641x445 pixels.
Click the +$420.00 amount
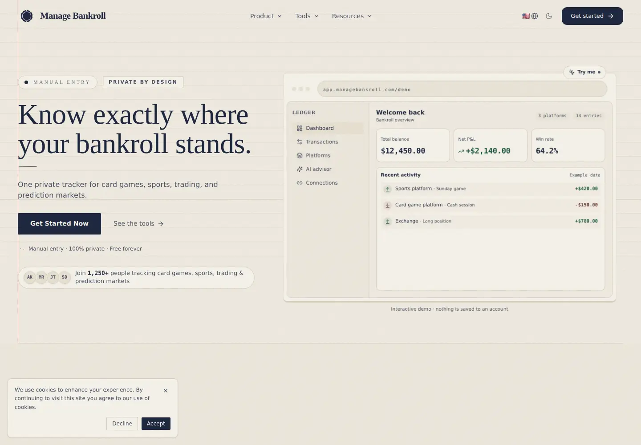pos(586,189)
